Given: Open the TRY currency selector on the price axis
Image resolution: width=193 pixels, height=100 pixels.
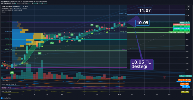Looking at the screenshot, I should point(188,6).
